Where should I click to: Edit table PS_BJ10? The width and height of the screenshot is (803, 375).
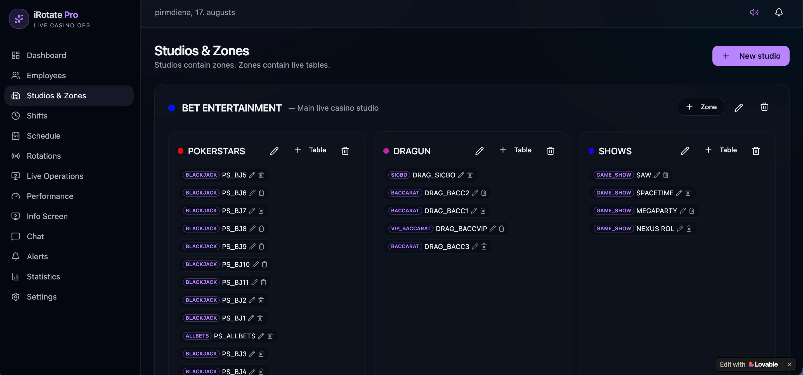pyautogui.click(x=255, y=264)
